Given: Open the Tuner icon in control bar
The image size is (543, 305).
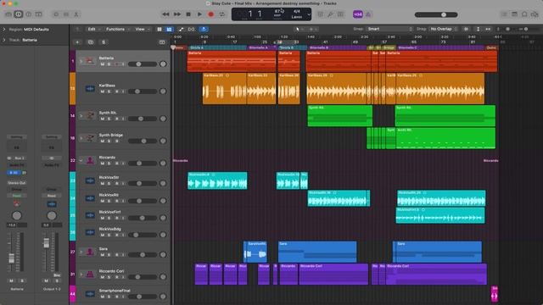Looking at the screenshot, I should (330, 14).
